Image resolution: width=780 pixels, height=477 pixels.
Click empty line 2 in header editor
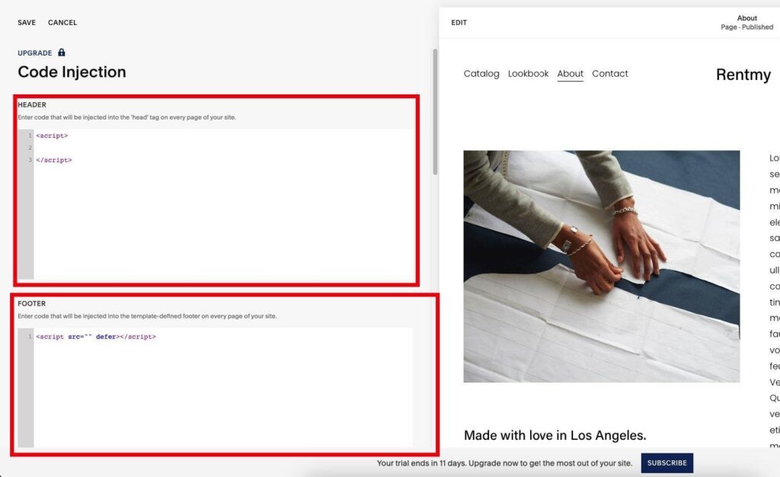click(x=223, y=148)
